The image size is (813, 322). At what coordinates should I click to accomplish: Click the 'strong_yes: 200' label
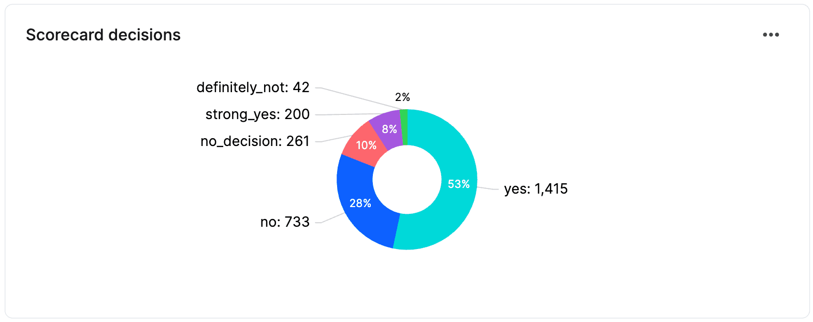(257, 114)
